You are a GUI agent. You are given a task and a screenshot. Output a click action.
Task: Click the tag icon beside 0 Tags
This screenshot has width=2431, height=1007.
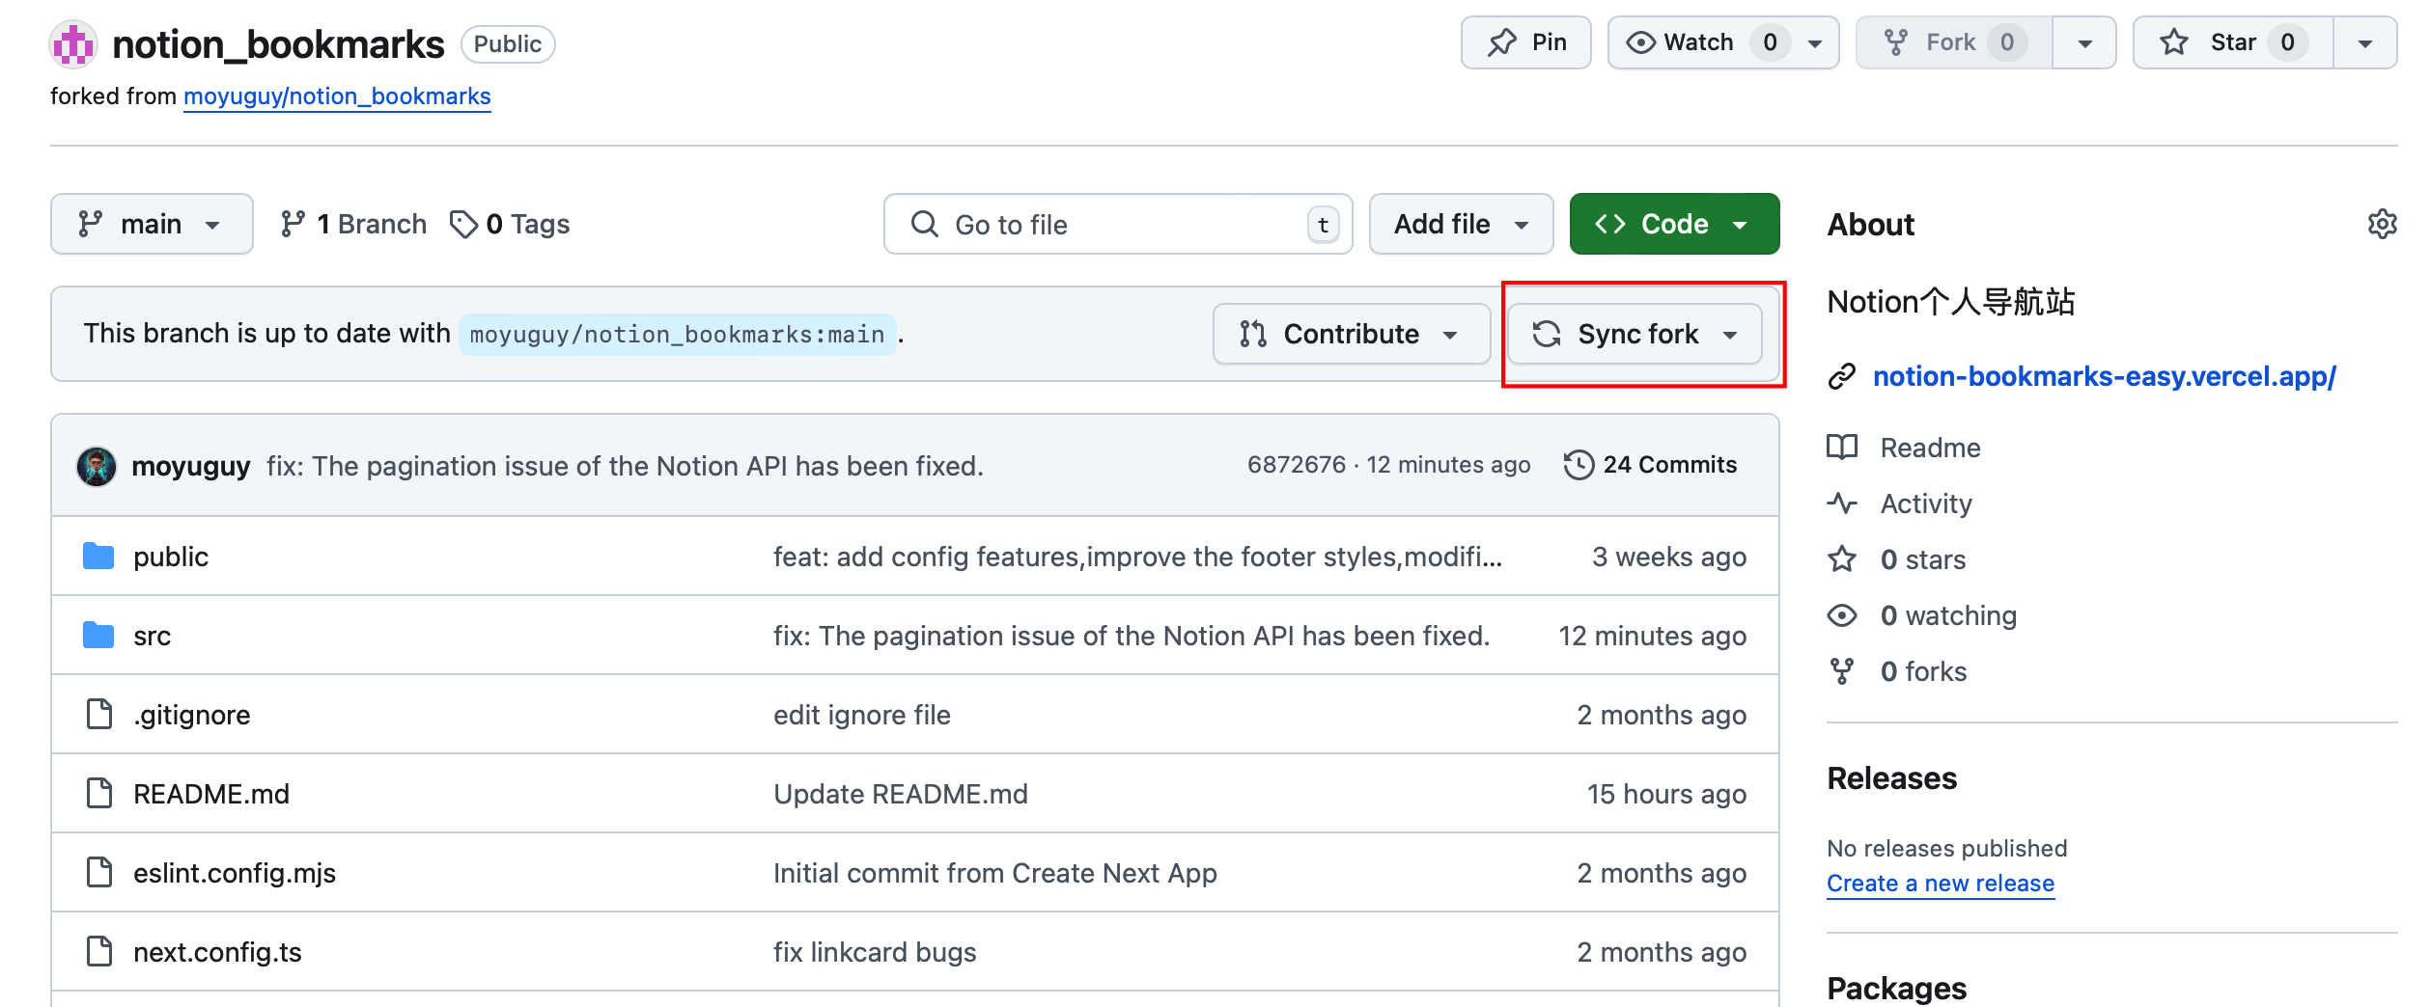pos(463,224)
